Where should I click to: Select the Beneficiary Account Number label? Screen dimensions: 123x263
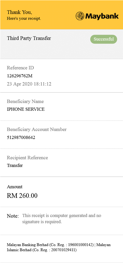click(37, 129)
